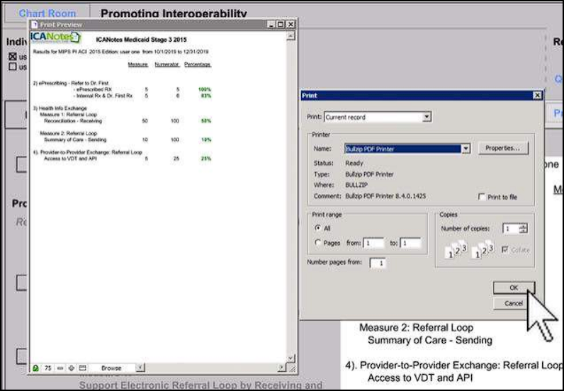
Task: Click the Number pages from field
Action: pos(378,263)
